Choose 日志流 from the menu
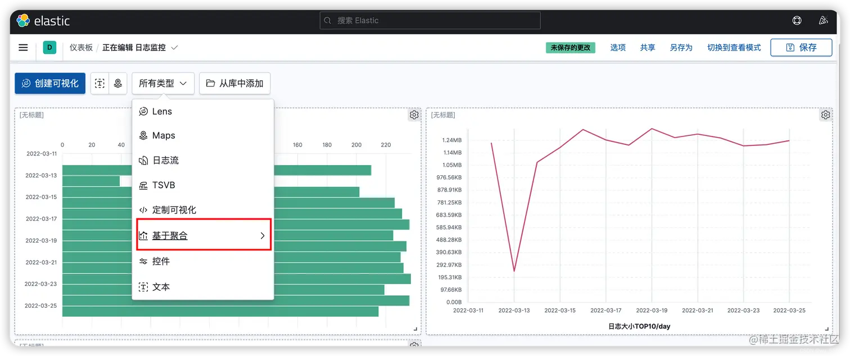This screenshot has height=356, width=850. tap(203, 161)
